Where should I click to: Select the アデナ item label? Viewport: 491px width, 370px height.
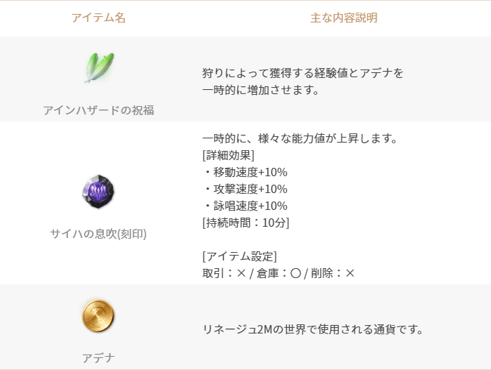(98, 358)
